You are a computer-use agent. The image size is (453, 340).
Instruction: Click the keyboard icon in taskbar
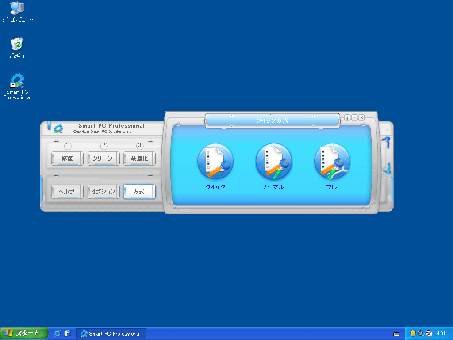396,334
